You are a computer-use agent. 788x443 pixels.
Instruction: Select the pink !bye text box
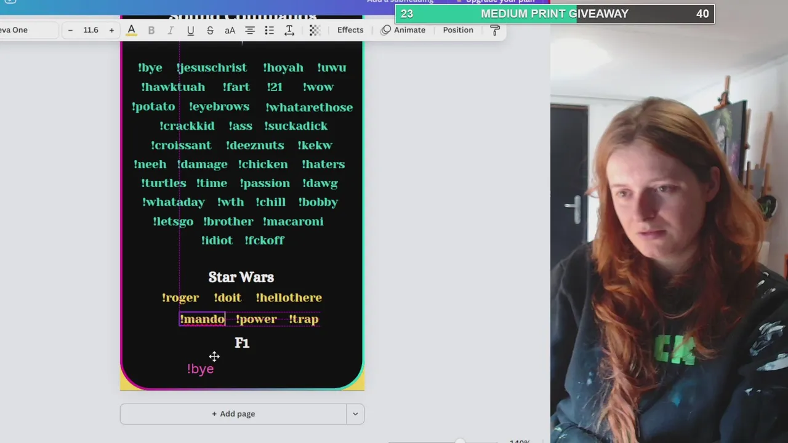201,369
